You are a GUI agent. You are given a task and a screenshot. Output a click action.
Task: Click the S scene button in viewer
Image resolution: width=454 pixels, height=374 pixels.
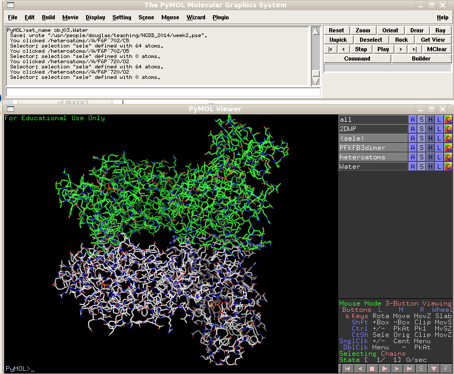coord(422,369)
